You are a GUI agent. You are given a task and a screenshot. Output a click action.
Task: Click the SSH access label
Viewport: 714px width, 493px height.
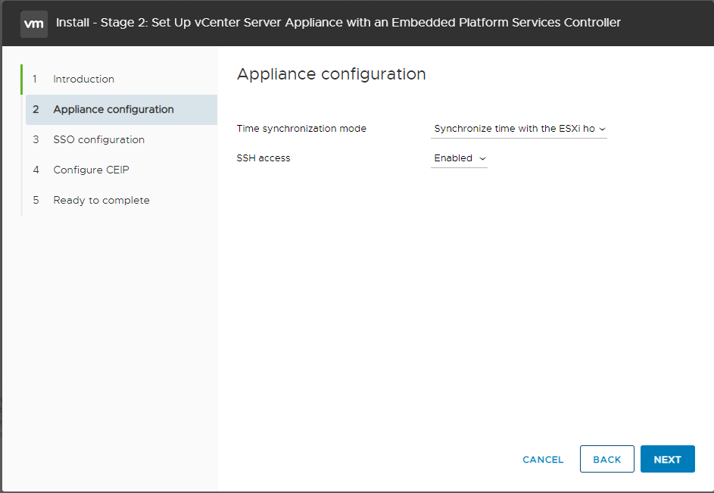click(x=263, y=158)
